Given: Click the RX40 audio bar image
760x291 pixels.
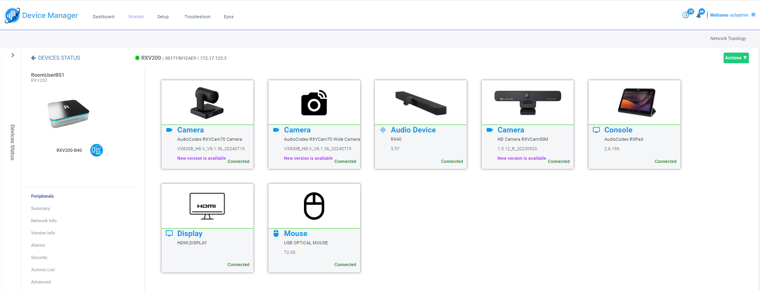Looking at the screenshot, I should pyautogui.click(x=421, y=103).
